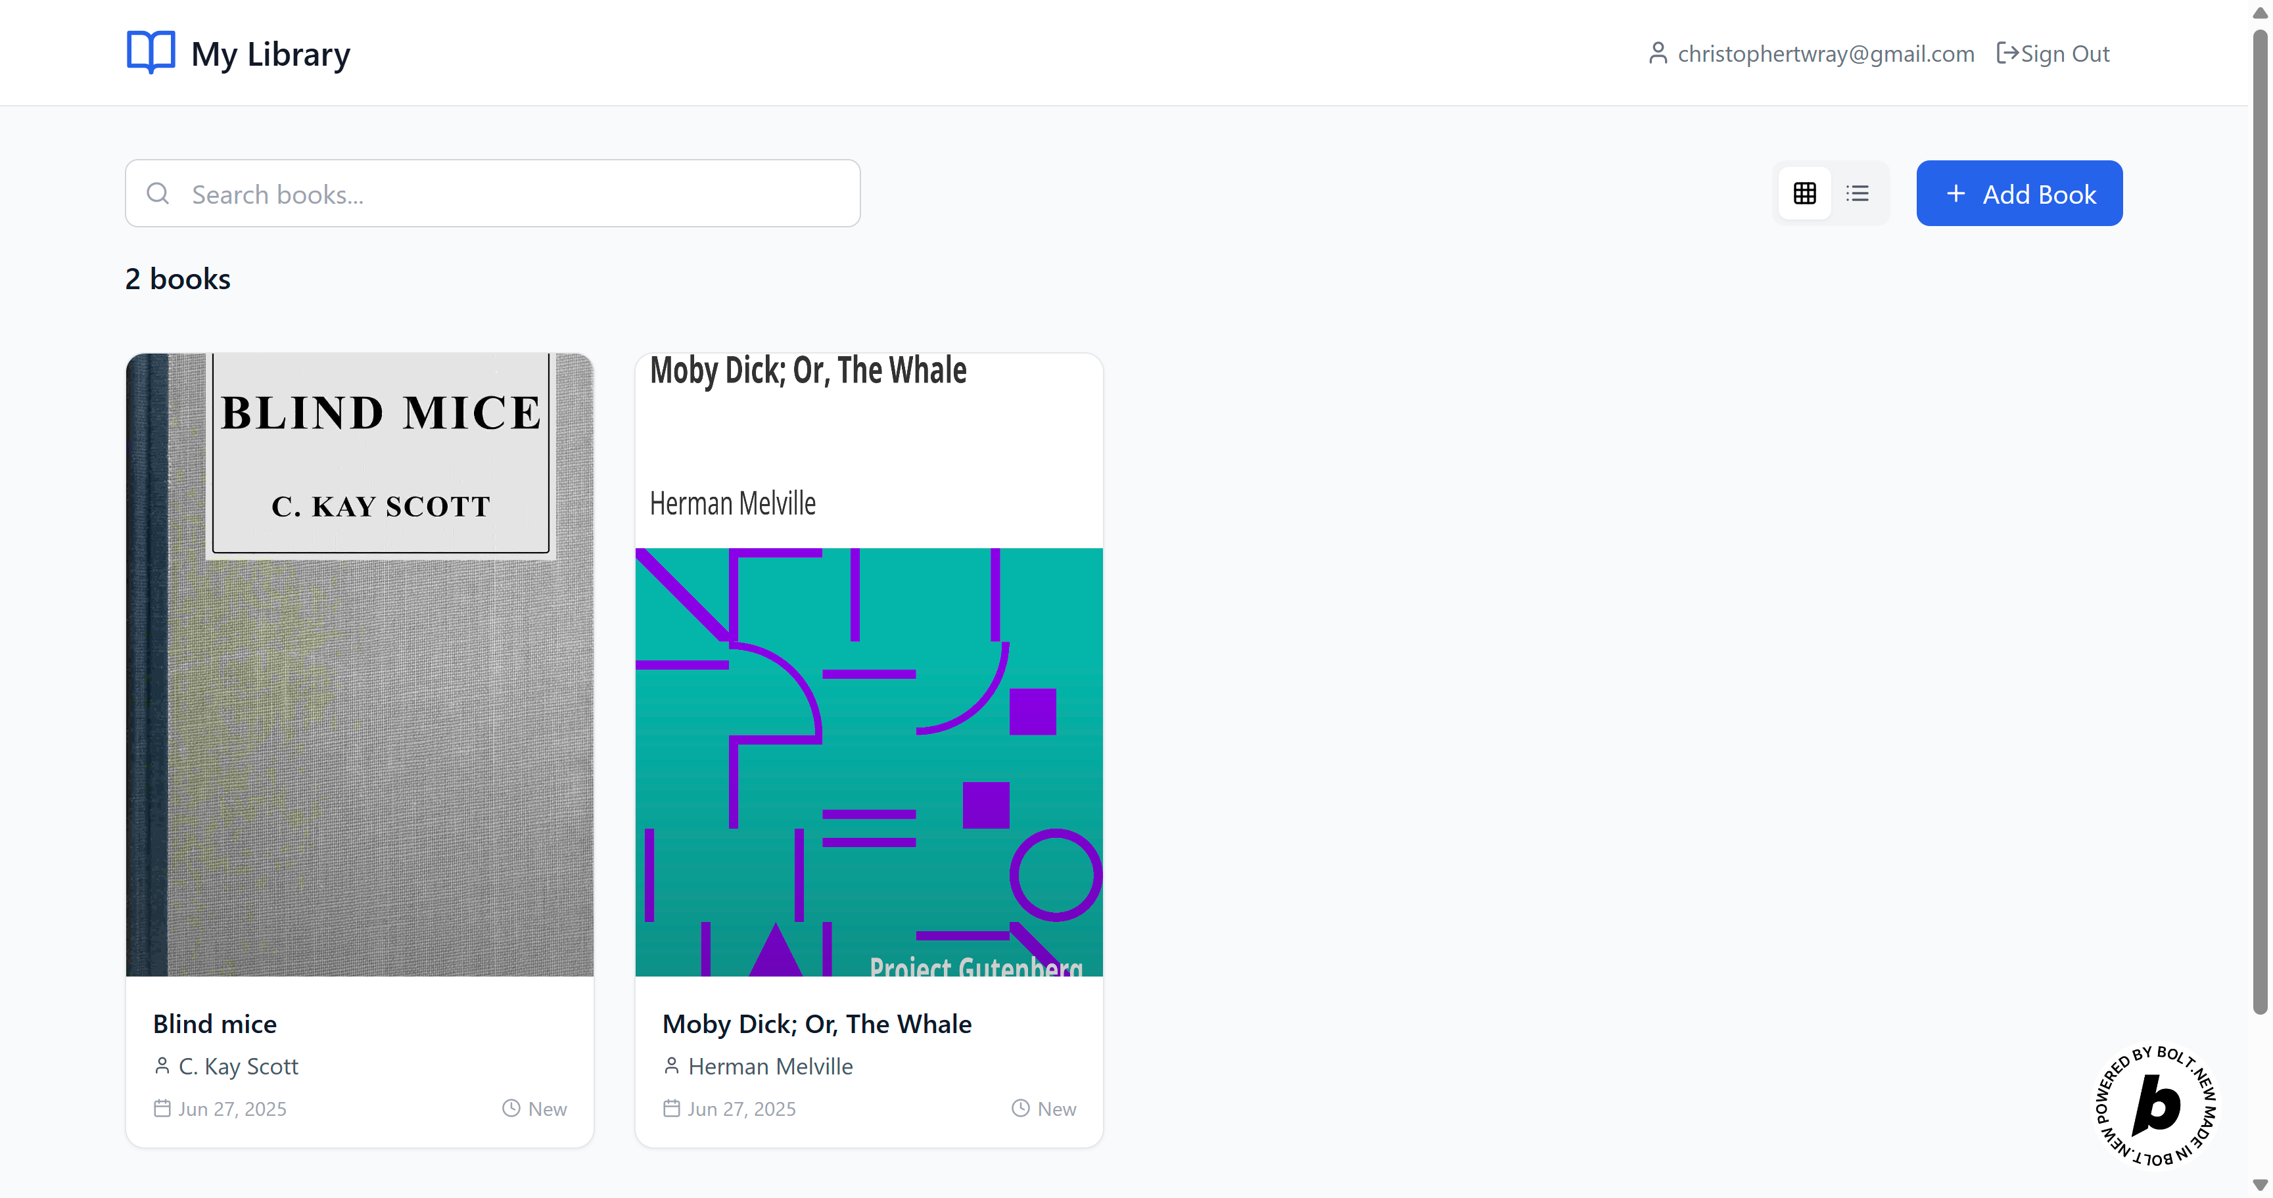Click the page vertical scrollbar

[2259, 529]
